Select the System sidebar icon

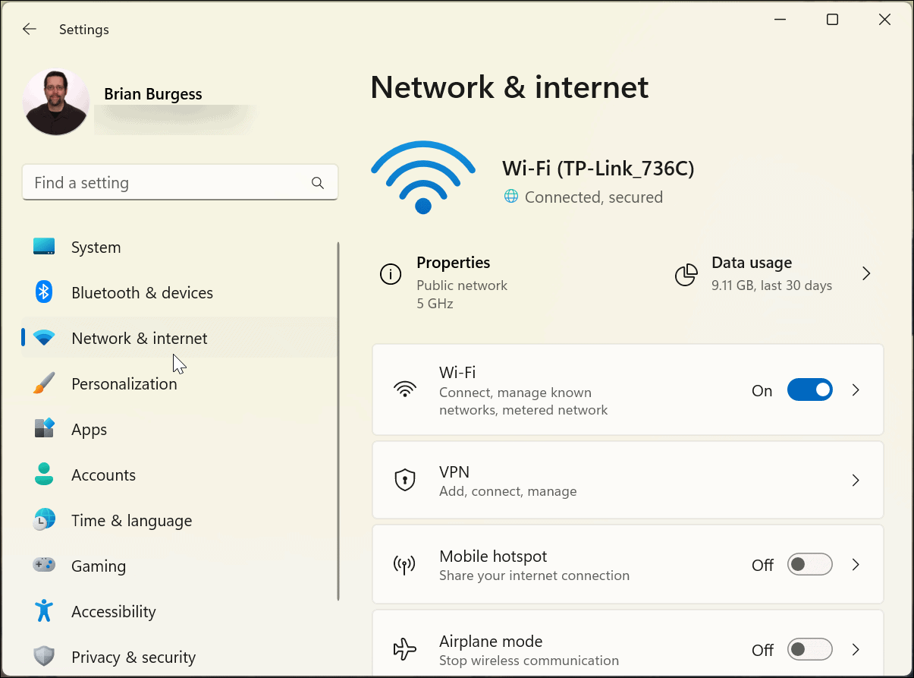tap(44, 247)
